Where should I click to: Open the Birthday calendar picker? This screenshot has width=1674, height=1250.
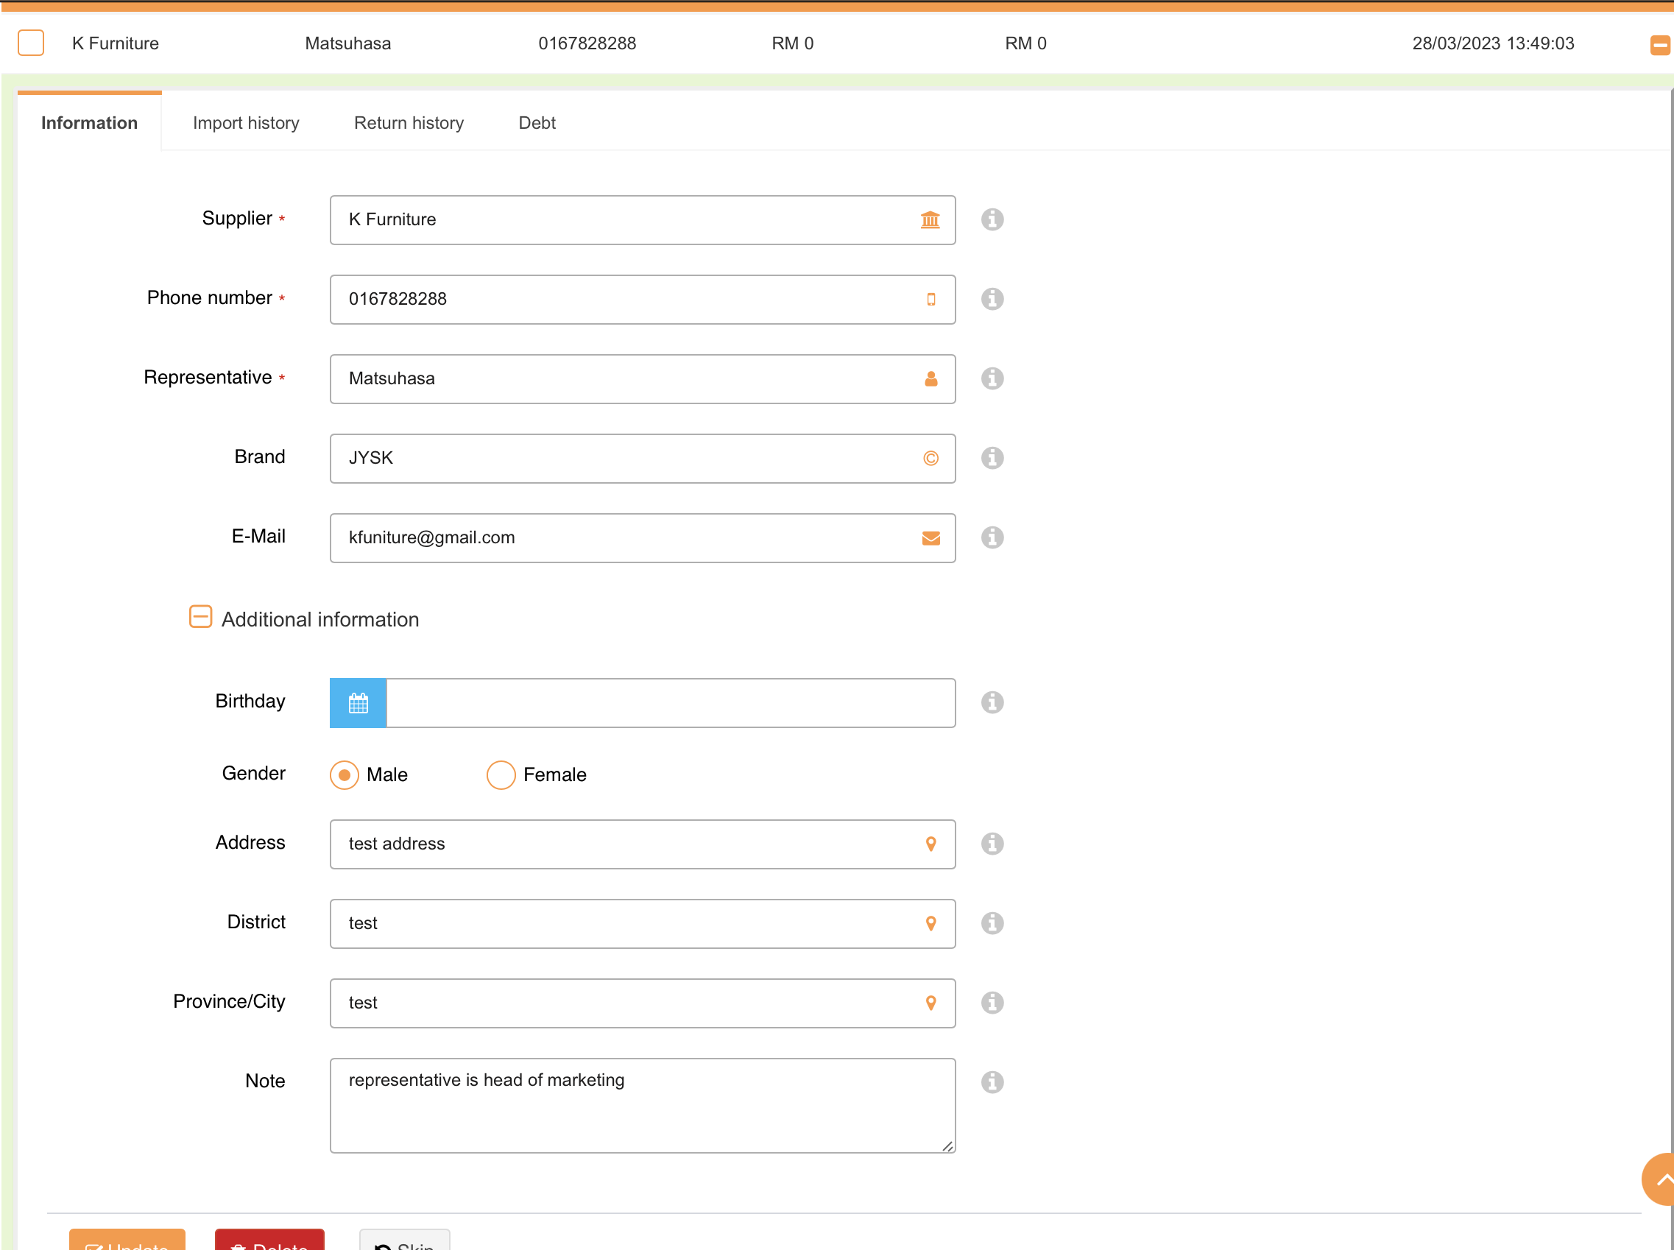pos(358,703)
